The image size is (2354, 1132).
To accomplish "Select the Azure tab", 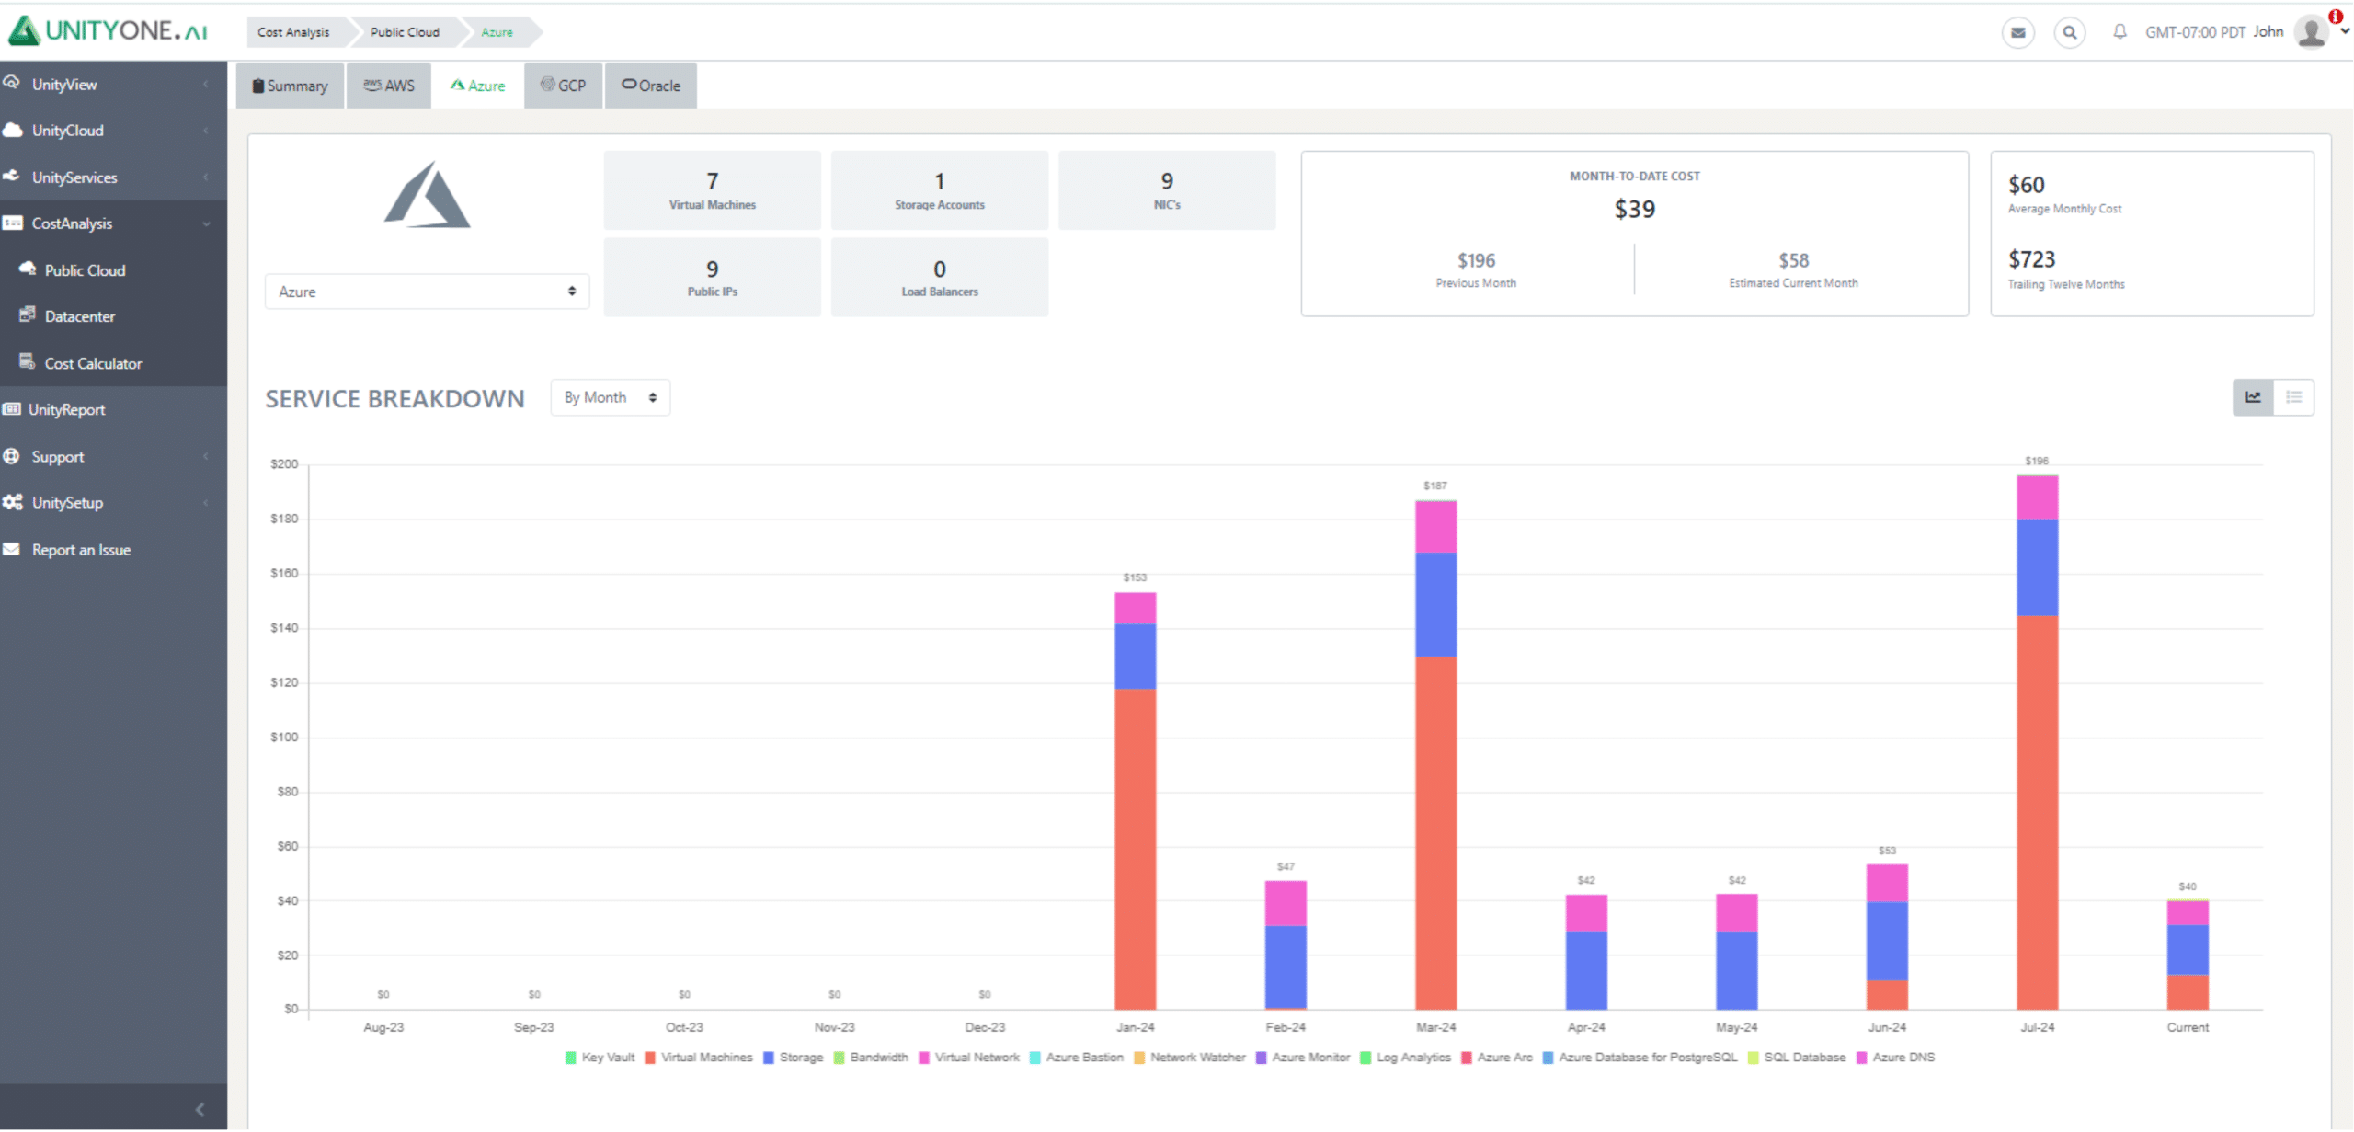I will tap(477, 86).
